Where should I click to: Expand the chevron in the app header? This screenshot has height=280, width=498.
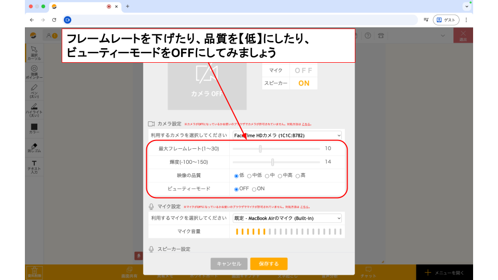point(443,36)
